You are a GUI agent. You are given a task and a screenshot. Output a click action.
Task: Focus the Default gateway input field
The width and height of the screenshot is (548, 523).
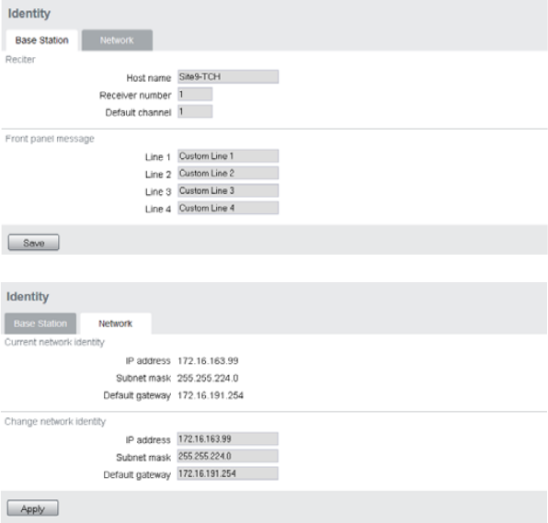tap(228, 473)
